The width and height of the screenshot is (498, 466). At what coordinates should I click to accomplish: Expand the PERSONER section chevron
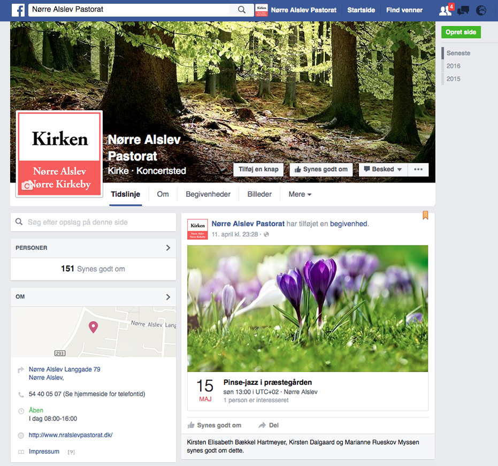click(x=168, y=248)
